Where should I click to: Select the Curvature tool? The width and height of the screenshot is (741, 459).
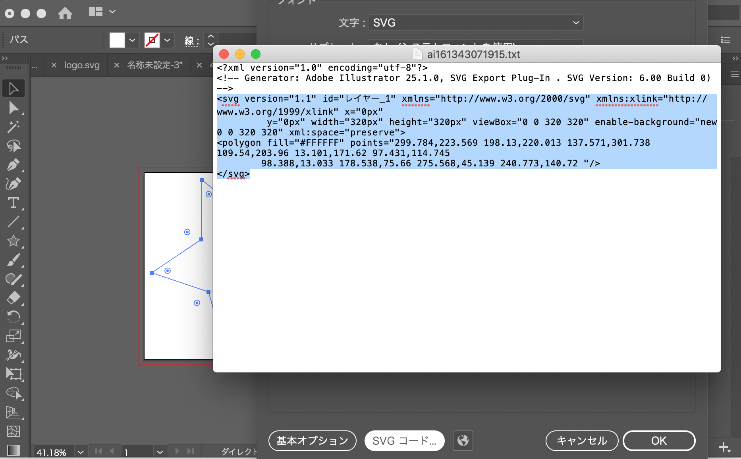point(14,184)
